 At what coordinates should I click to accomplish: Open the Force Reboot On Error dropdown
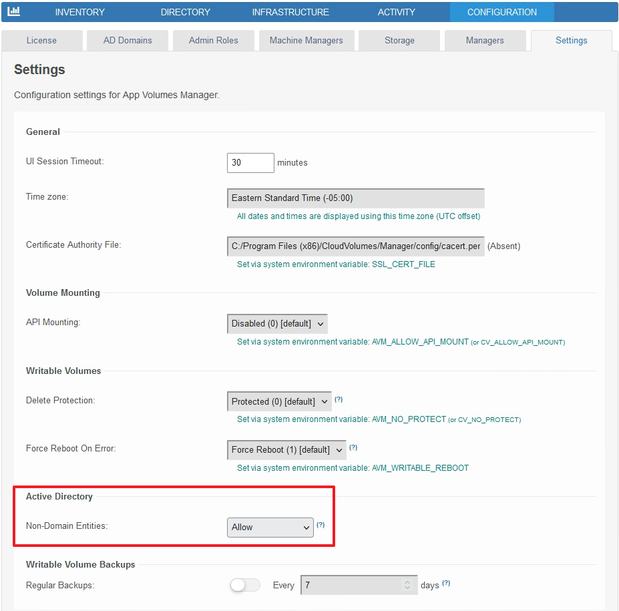point(286,449)
